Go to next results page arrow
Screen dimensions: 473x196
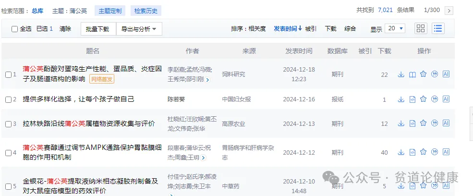pos(449,11)
